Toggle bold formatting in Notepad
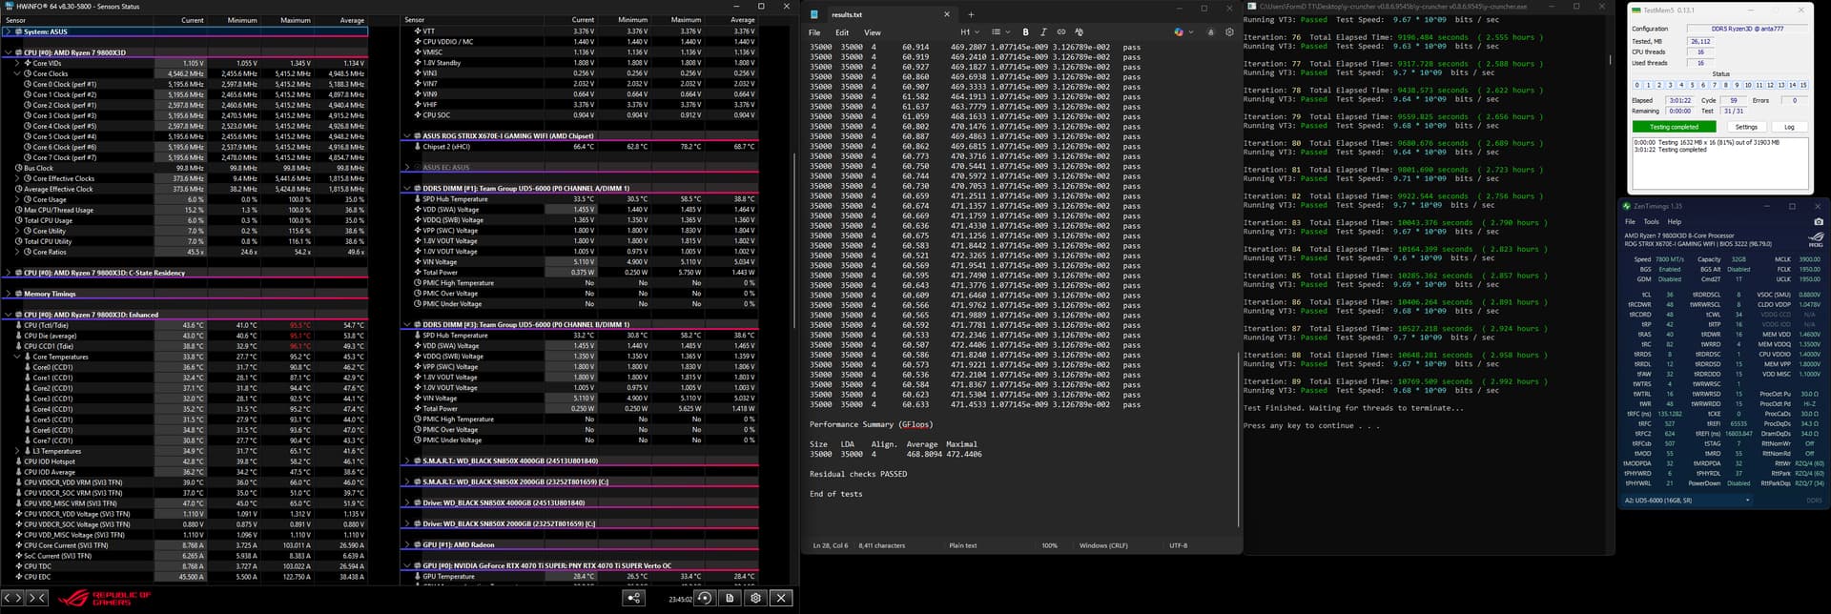 (x=1025, y=32)
